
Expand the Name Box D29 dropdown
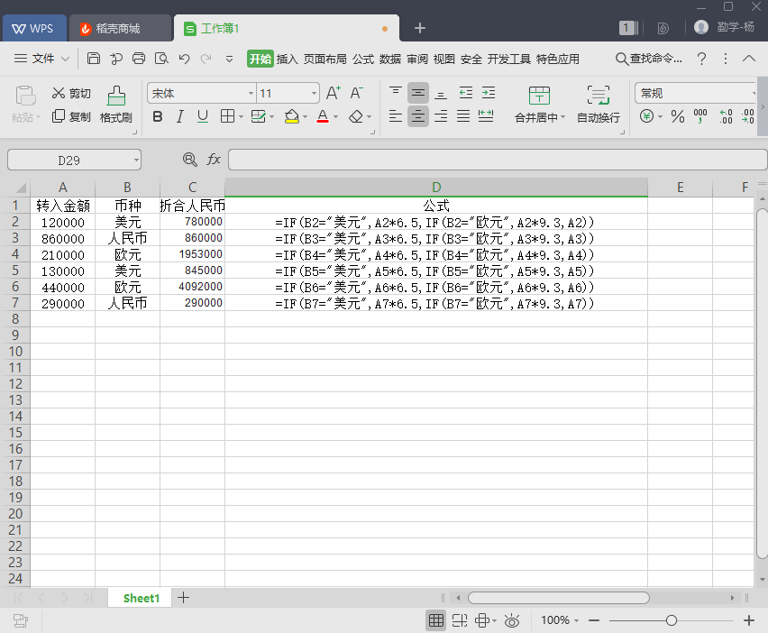coord(136,161)
